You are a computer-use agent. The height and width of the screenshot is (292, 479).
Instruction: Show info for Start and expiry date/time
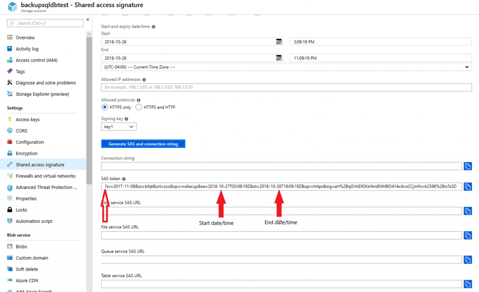[153, 27]
